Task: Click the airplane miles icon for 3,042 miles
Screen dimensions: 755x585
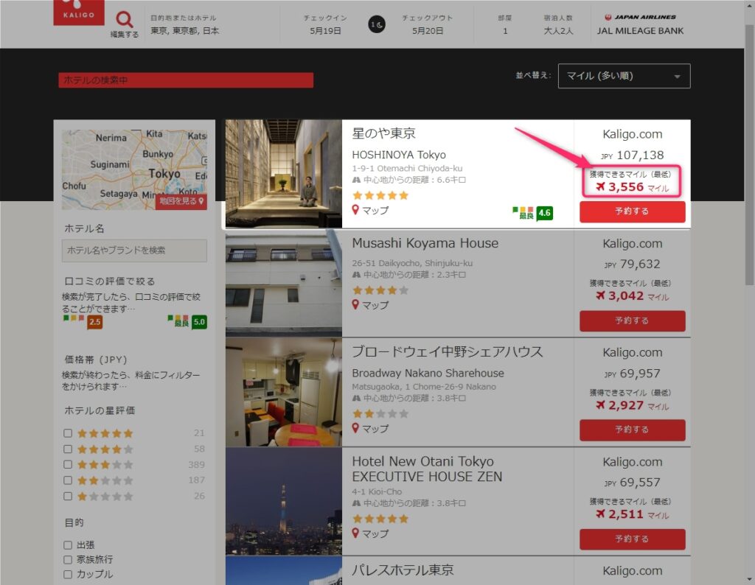Action: [x=600, y=295]
